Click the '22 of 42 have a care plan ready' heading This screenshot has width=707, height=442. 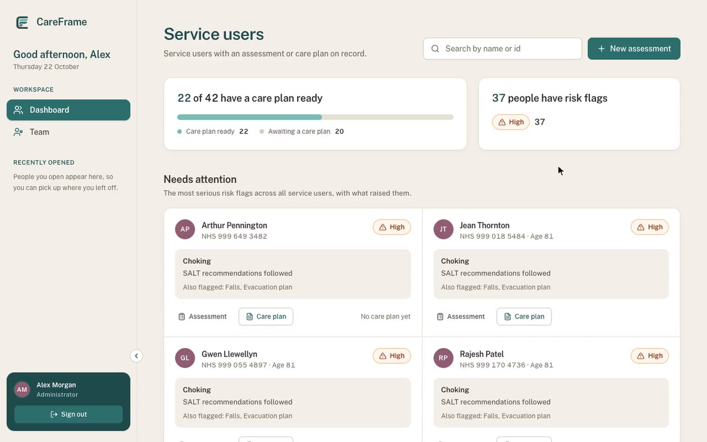250,98
